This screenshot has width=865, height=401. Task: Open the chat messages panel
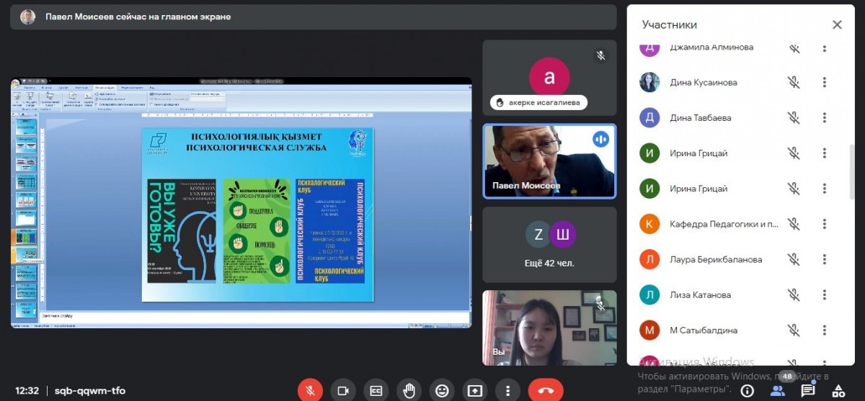(808, 390)
